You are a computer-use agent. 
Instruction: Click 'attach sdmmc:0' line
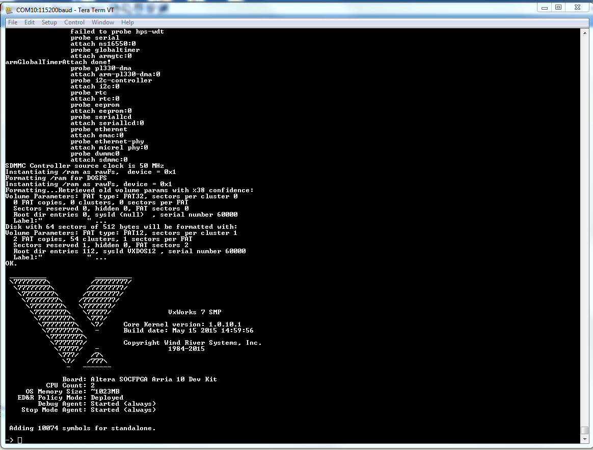point(99,160)
